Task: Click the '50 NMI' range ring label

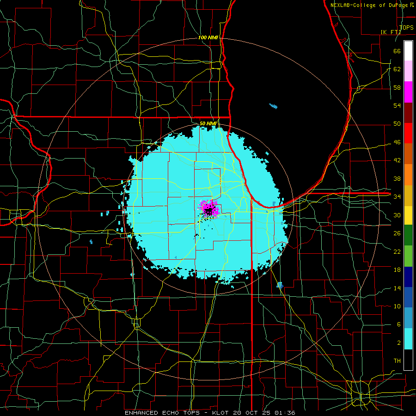Action: (208, 123)
